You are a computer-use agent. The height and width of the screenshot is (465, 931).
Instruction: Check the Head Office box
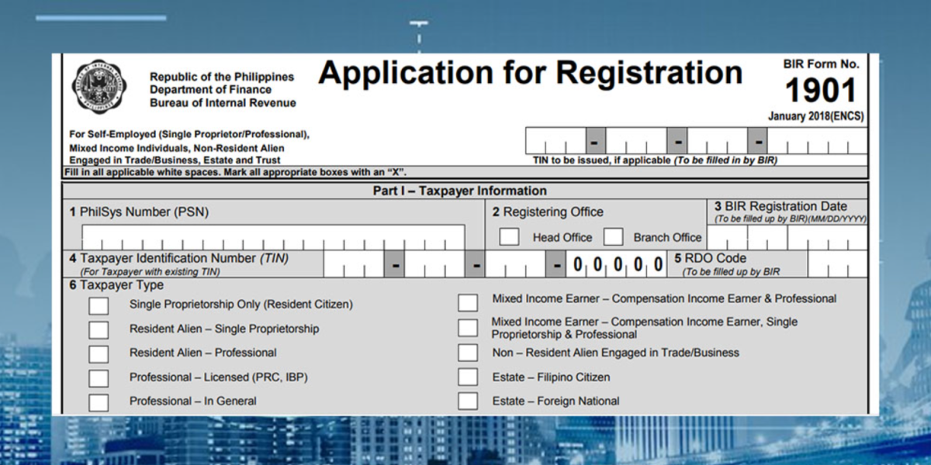[x=509, y=237]
